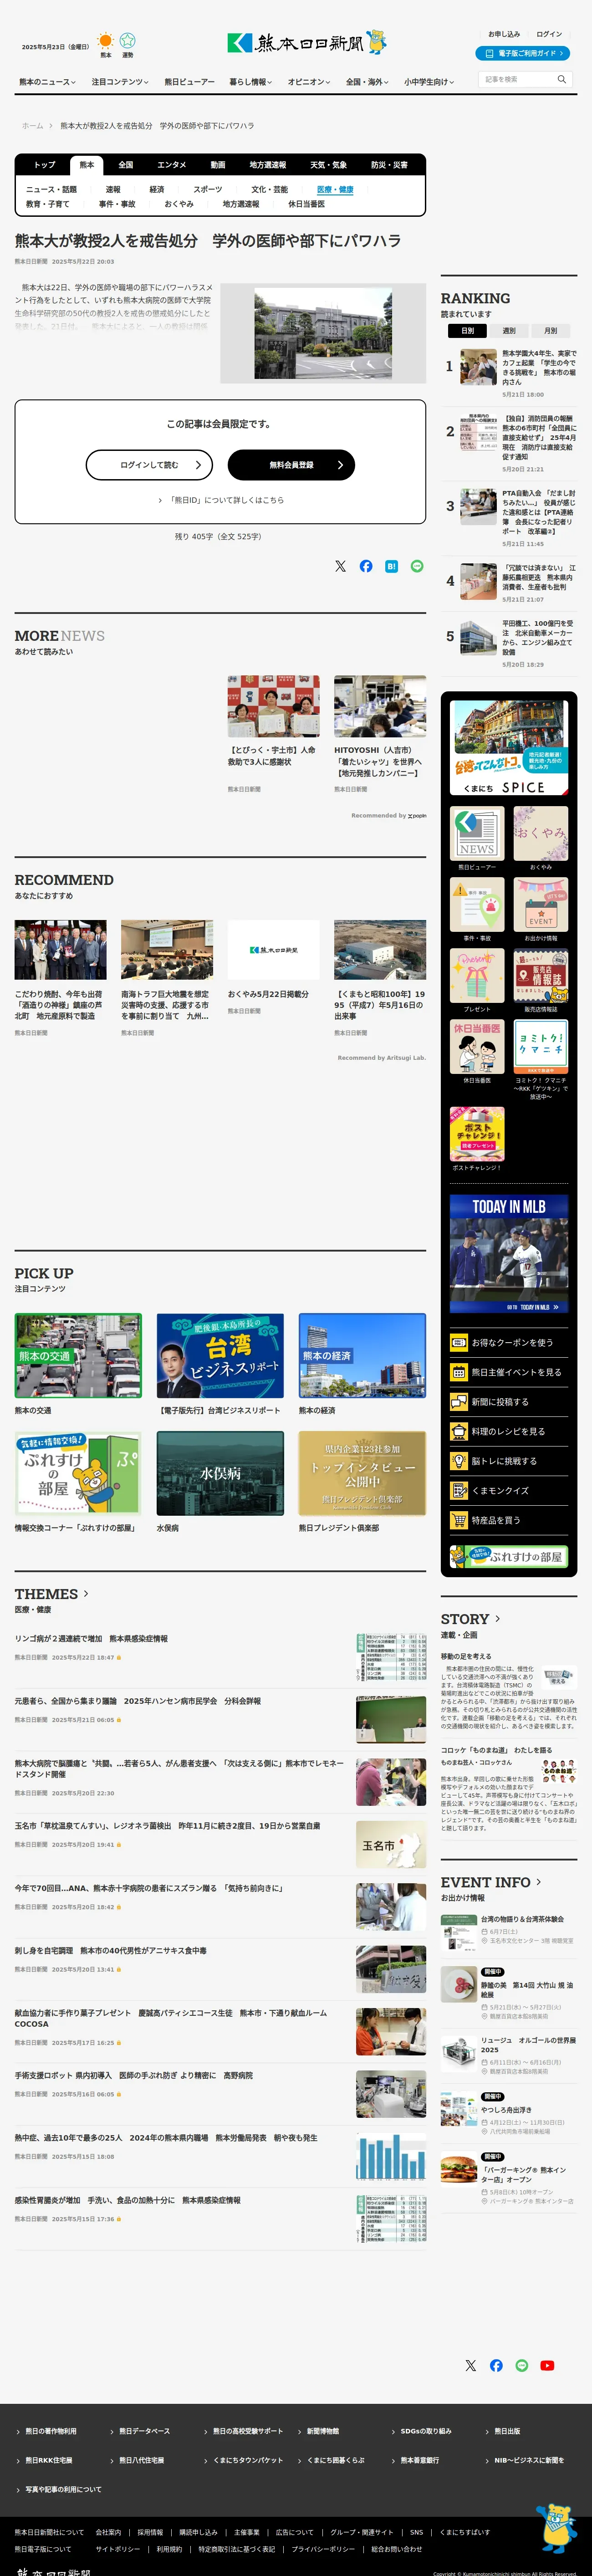Image resolution: width=592 pixels, height=2576 pixels.
Task: Open 台湾ビジネスリポート pick up thumbnail
Action: tap(220, 1355)
